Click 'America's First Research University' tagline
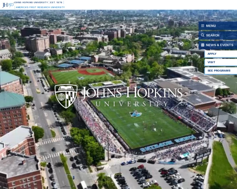Screen dimensions: 237x189 click(x=40, y=7)
